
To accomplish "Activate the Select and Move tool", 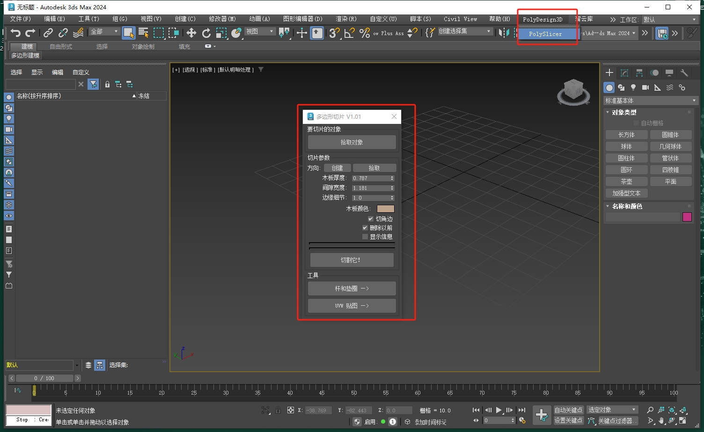I will [191, 33].
